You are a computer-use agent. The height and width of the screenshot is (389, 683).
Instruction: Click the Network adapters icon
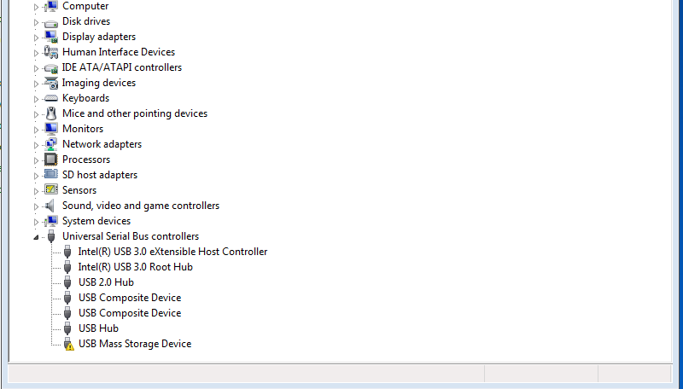pos(51,144)
